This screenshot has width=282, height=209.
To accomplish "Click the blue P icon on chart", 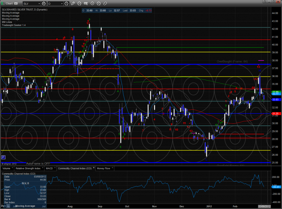I will point(3,157).
